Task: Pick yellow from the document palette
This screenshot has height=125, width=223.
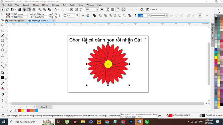Action: coord(23,111)
